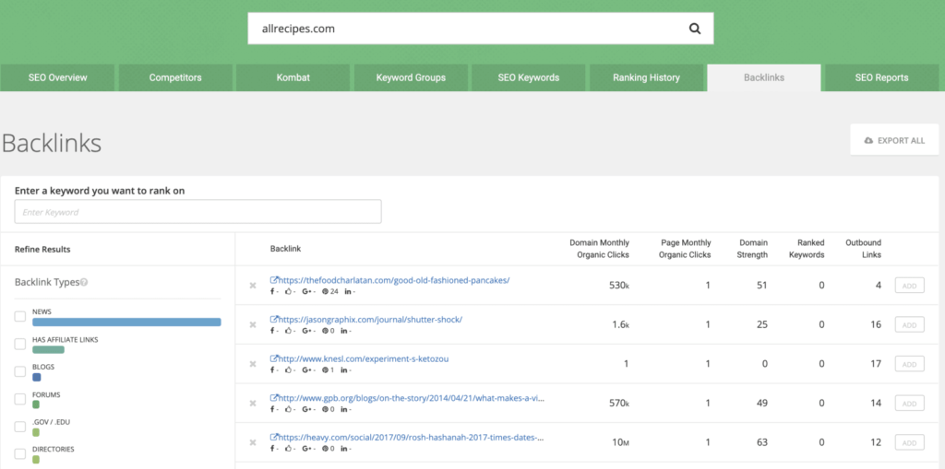This screenshot has width=945, height=469.
Task: Click Pinterest icon under thefoodcharlatan.com link
Action: pyautogui.click(x=326, y=291)
